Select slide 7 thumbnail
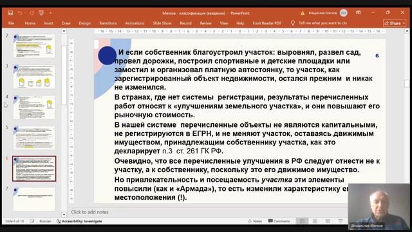The width and height of the screenshot is (412, 232). (34, 199)
